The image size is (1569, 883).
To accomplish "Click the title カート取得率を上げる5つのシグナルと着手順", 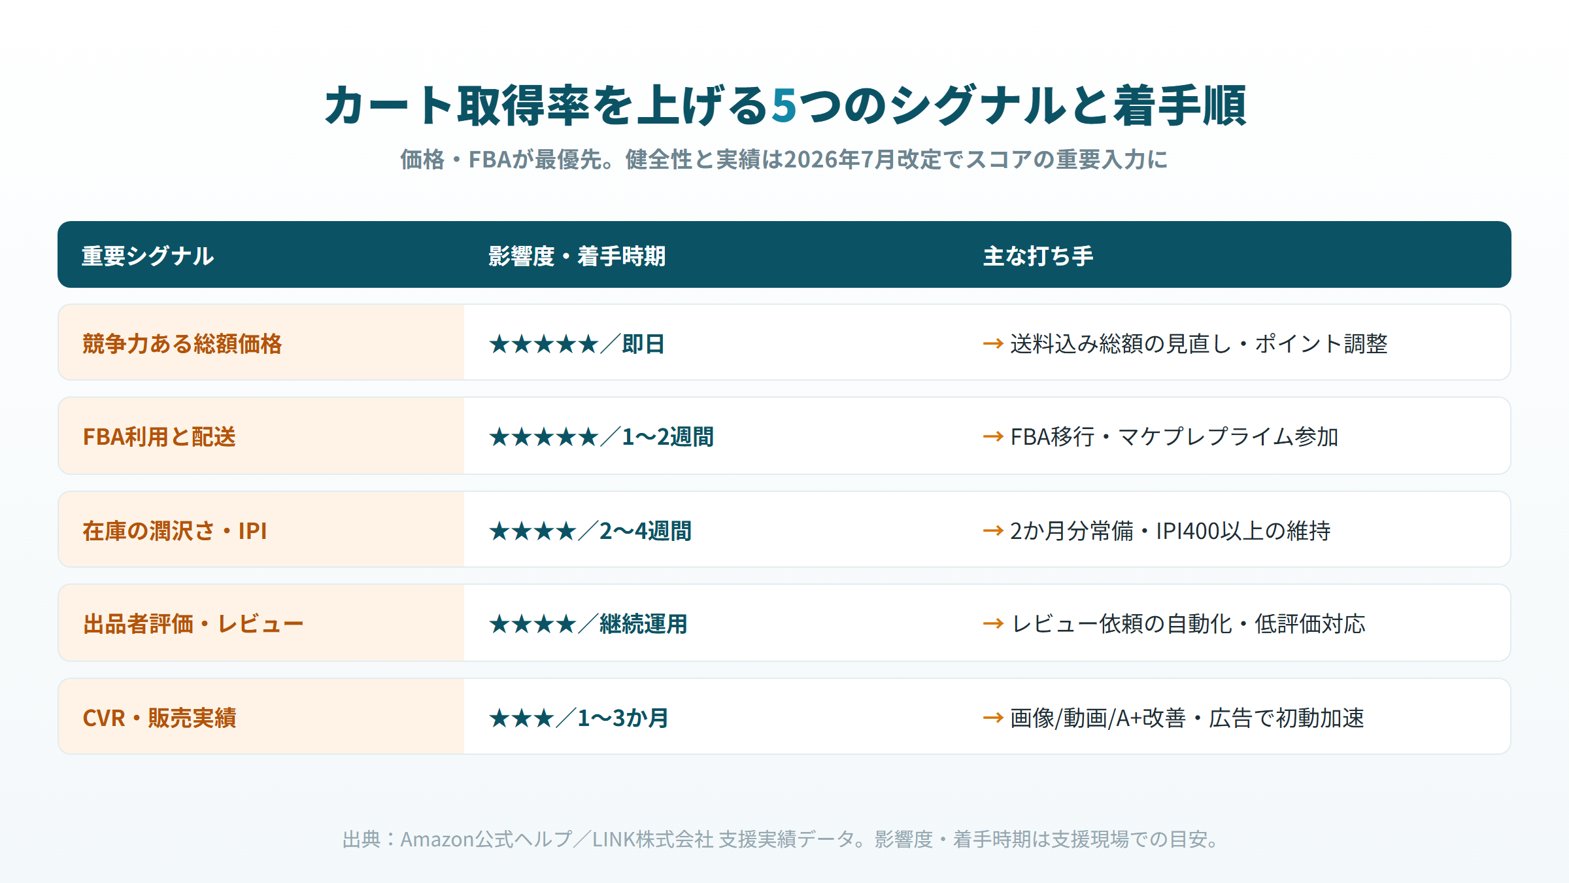I will pyautogui.click(x=785, y=105).
